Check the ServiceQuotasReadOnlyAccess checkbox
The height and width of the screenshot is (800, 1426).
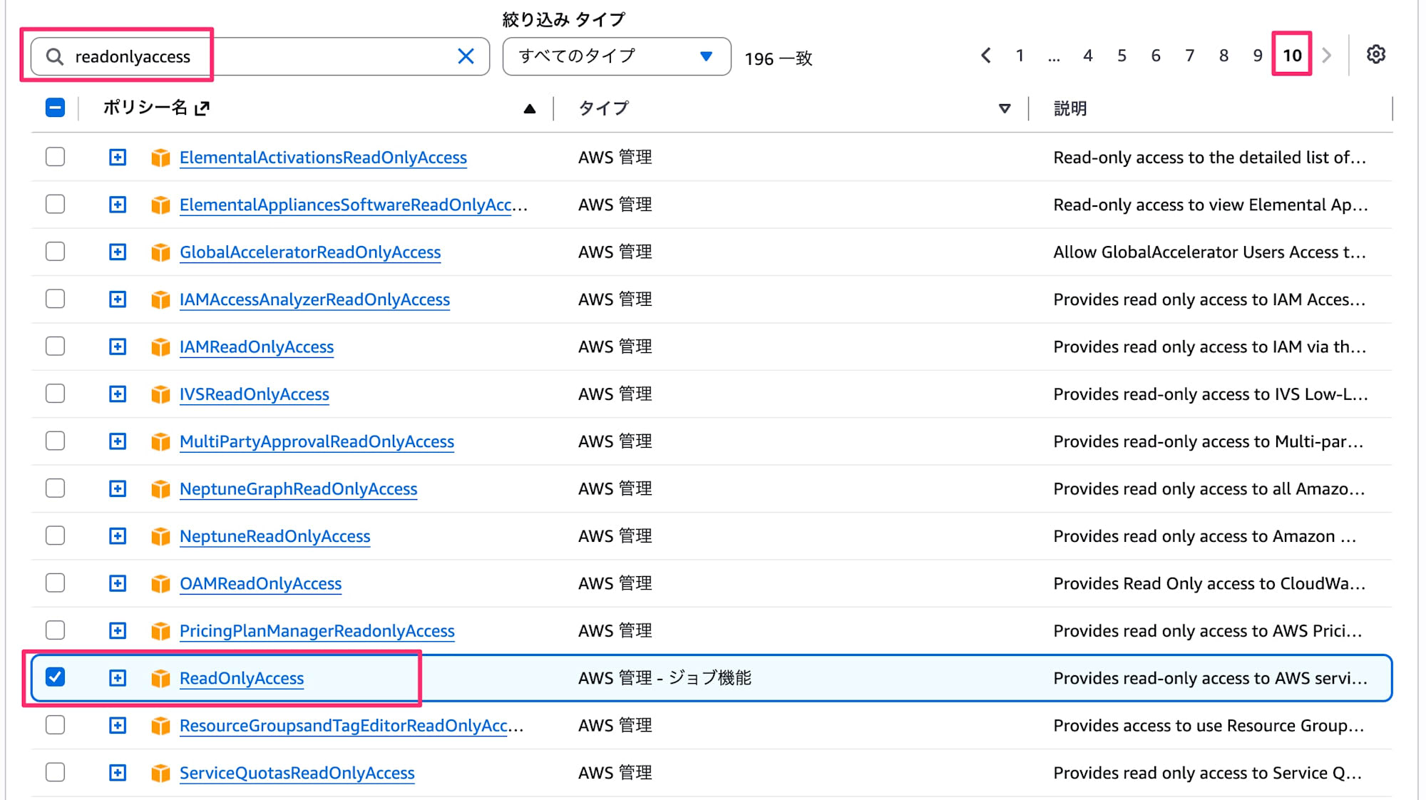pos(55,771)
